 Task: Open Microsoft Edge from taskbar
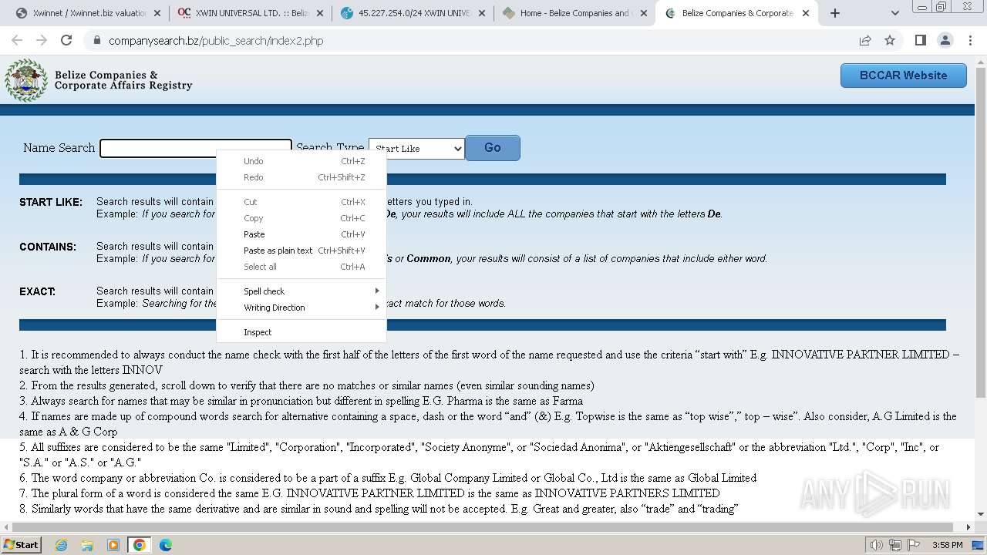pos(166,545)
